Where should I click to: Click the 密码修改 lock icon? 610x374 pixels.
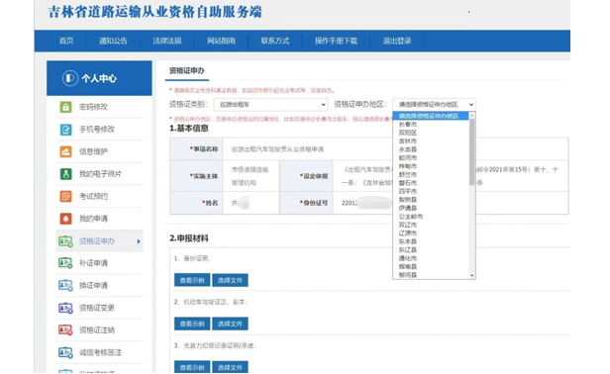65,107
